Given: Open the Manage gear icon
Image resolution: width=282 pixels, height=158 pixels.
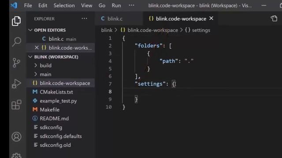Looking at the screenshot, I should [x=16, y=155].
